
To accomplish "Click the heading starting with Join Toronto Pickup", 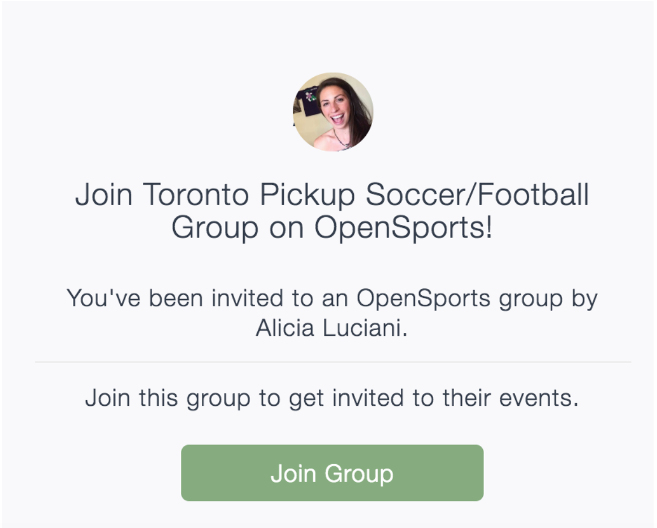I will coord(332,211).
